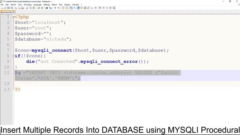Collapse the <?php fold marker on line 1
Image resolution: width=240 pixels, height=135 pixels.
(13, 17)
